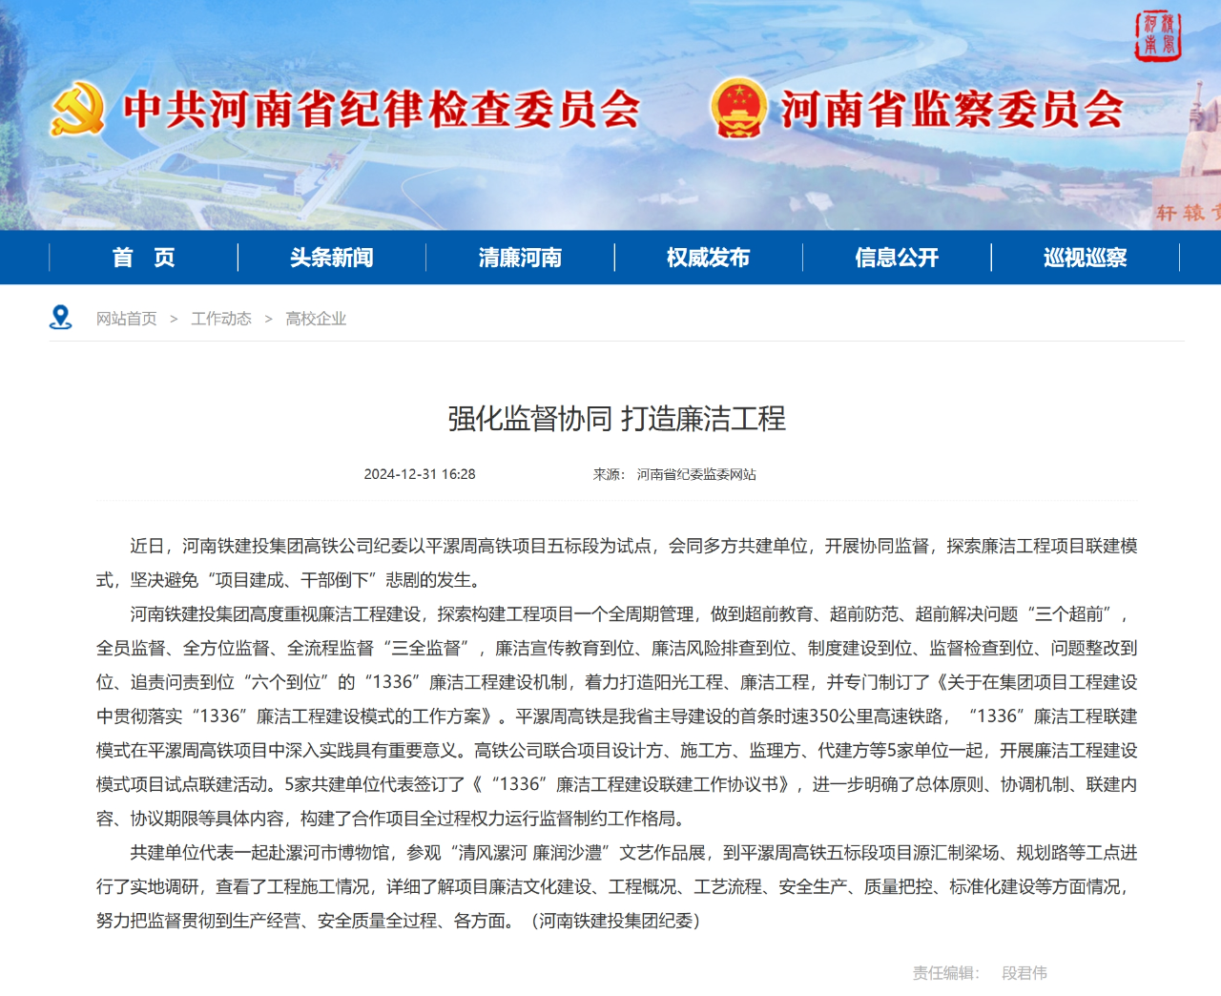The height and width of the screenshot is (996, 1221).
Task: Click the 高校企业 breadcrumb link
Action: 316,319
